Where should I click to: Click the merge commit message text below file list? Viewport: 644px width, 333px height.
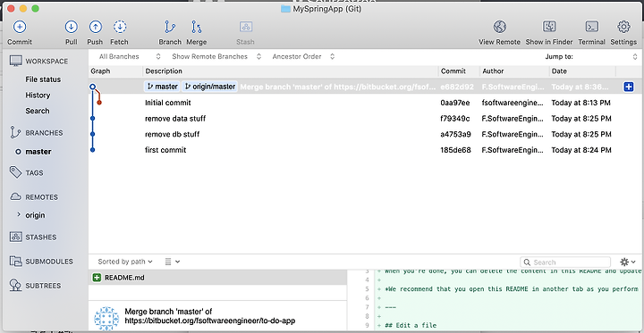[x=210, y=316]
